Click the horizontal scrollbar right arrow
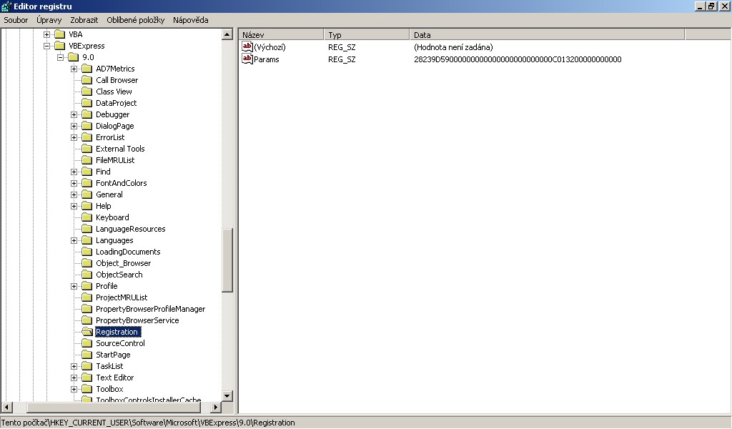 [216, 407]
